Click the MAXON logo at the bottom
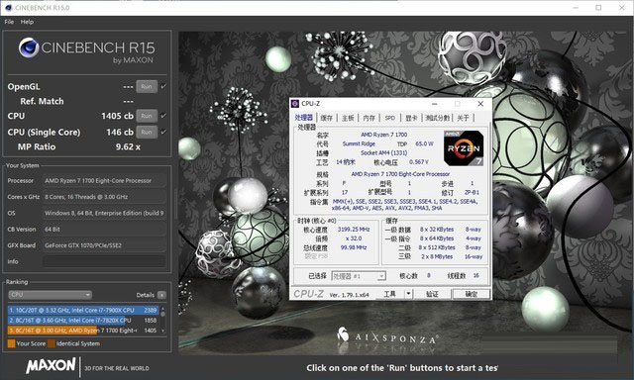 pyautogui.click(x=51, y=365)
